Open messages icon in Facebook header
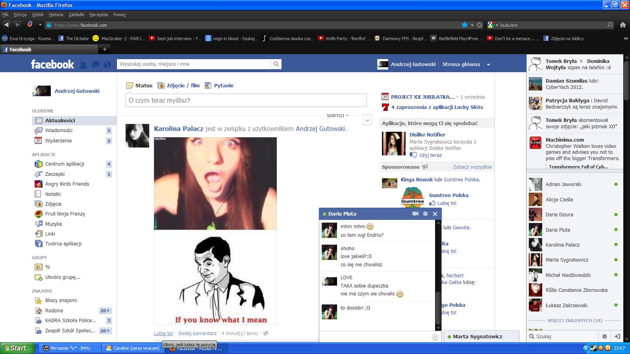The height and width of the screenshot is (354, 630). point(95,65)
